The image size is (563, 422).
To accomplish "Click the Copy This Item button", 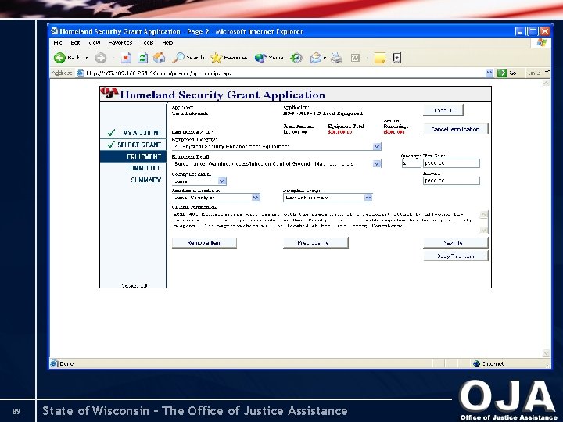I will click(456, 256).
